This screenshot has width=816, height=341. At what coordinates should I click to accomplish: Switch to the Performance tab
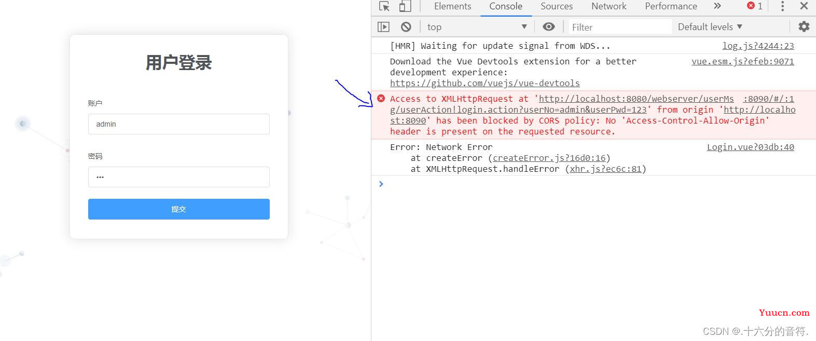pos(671,6)
